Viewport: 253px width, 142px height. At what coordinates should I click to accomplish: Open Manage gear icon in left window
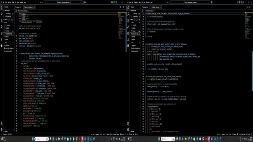tap(2, 130)
